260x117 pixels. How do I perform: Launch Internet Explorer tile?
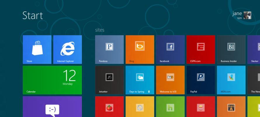click(67, 49)
